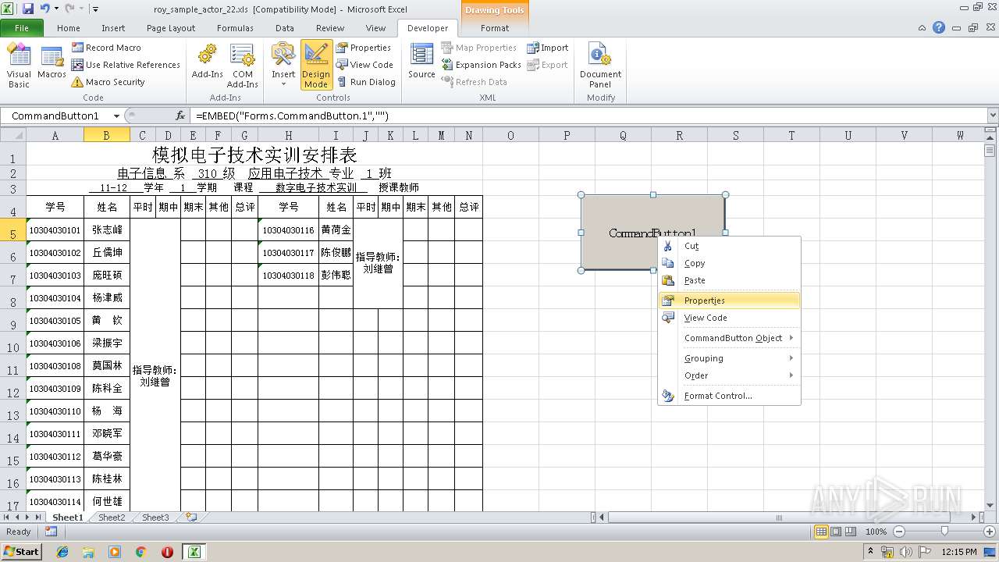Switch to the Home tab
The width and height of the screenshot is (999, 562).
pyautogui.click(x=69, y=28)
